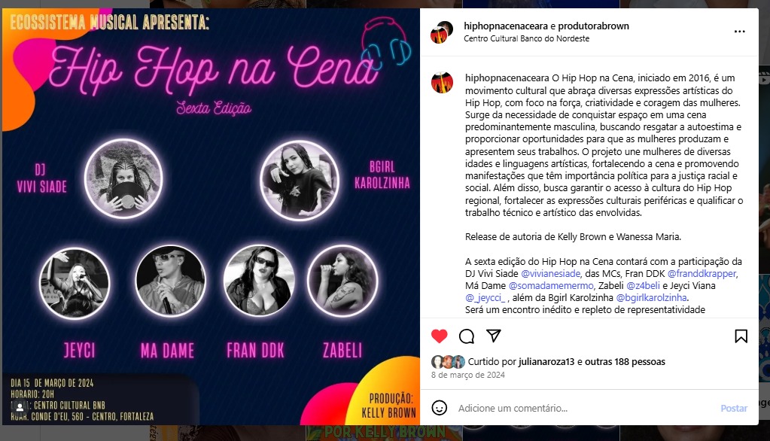Toggle the bookmark save icon
The width and height of the screenshot is (770, 441).
[x=741, y=336]
